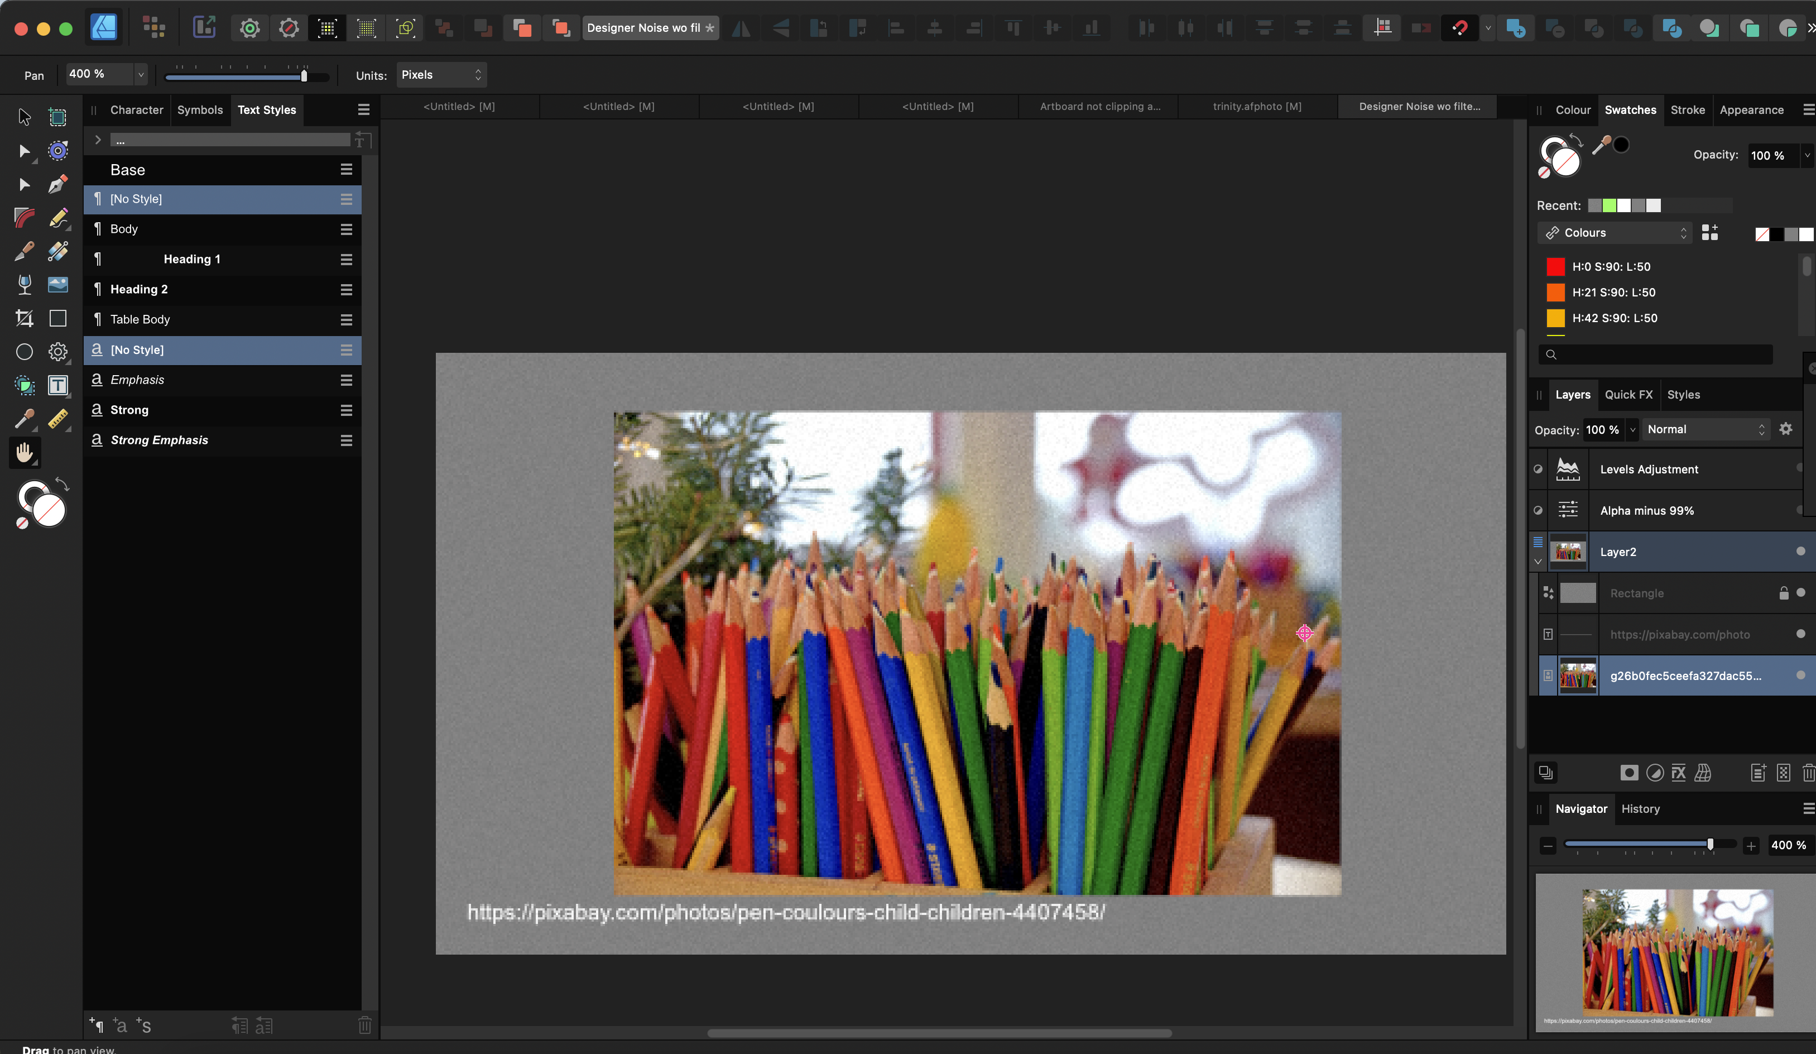The height and width of the screenshot is (1054, 1816).
Task: Switch to the Character tab
Action: [136, 111]
